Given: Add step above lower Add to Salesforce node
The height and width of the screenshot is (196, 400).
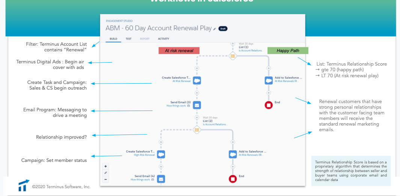Looking at the screenshot, I should [x=232, y=142].
